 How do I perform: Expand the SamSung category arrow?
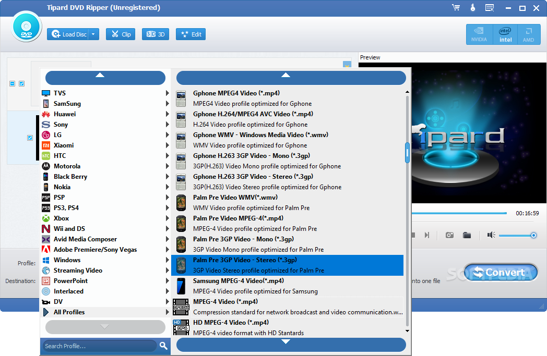(x=167, y=103)
